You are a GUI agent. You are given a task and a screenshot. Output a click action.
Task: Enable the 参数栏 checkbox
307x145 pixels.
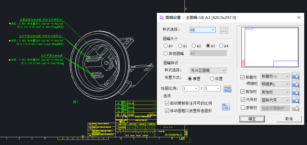(x=243, y=108)
